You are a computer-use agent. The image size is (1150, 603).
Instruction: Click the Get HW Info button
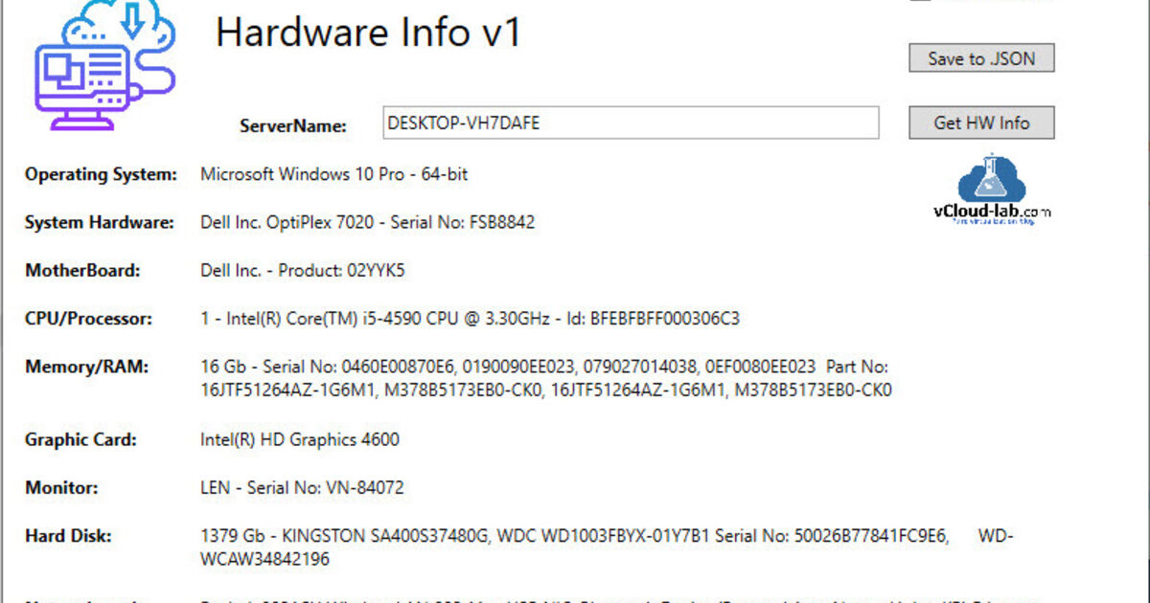coord(981,123)
